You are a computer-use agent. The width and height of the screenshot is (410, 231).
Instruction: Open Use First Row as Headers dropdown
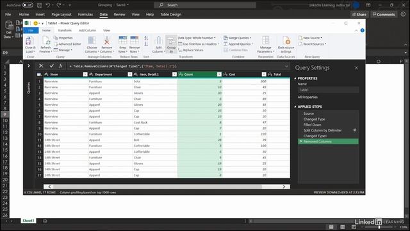(x=199, y=44)
